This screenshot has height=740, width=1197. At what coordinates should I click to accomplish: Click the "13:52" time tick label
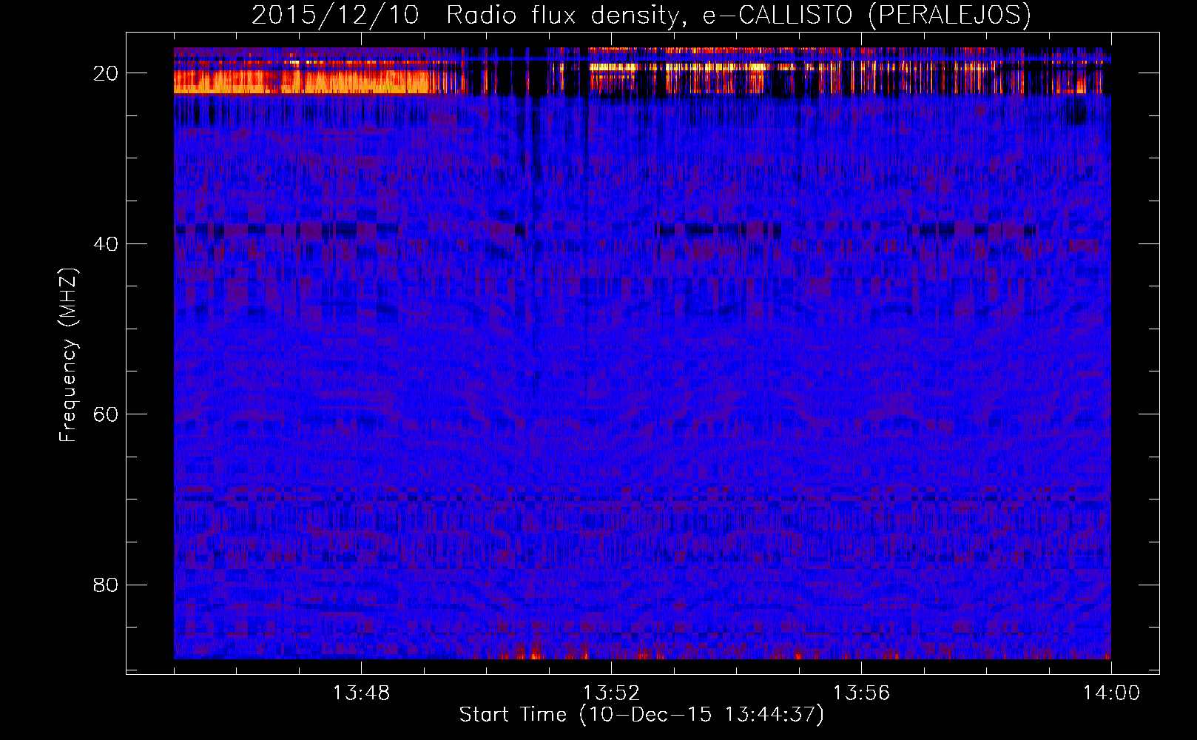coord(611,693)
